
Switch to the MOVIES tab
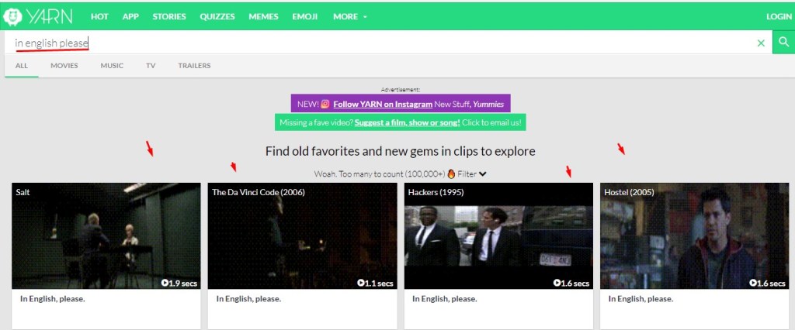coord(64,66)
